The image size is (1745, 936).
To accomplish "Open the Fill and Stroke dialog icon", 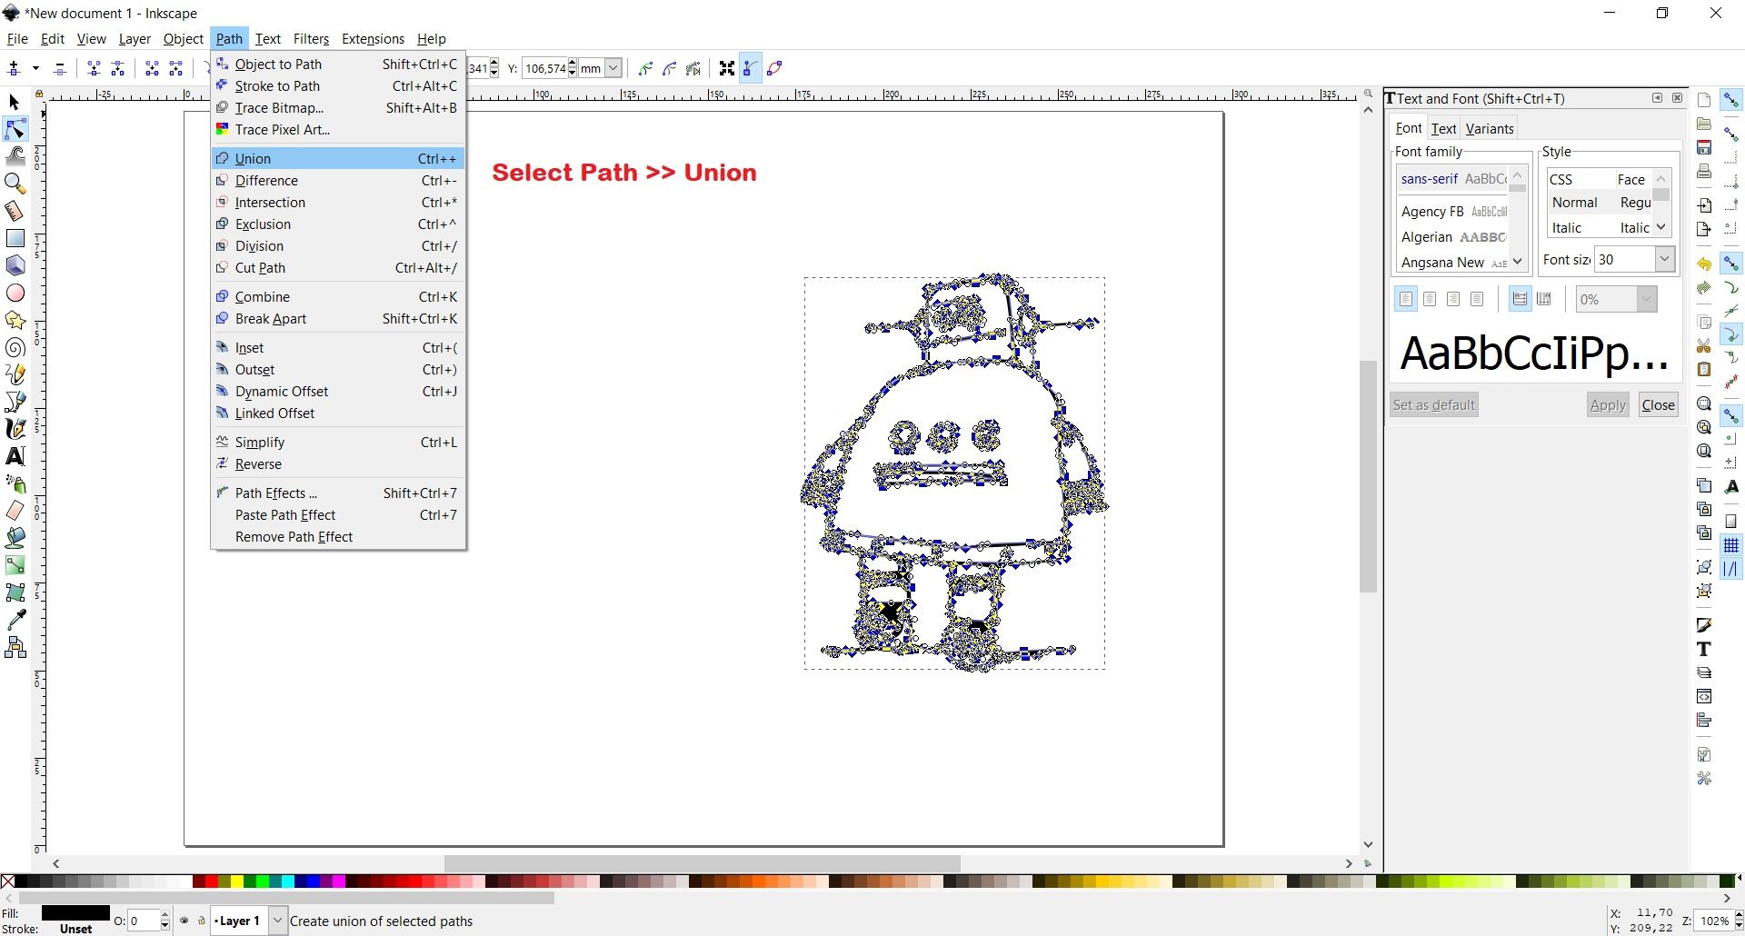I will click(x=1704, y=624).
